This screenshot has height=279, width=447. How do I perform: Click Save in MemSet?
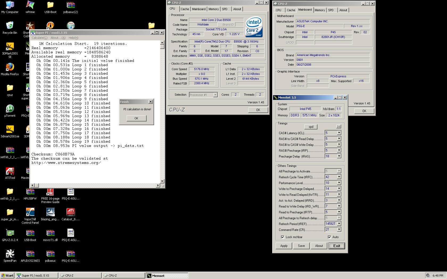[301, 246]
